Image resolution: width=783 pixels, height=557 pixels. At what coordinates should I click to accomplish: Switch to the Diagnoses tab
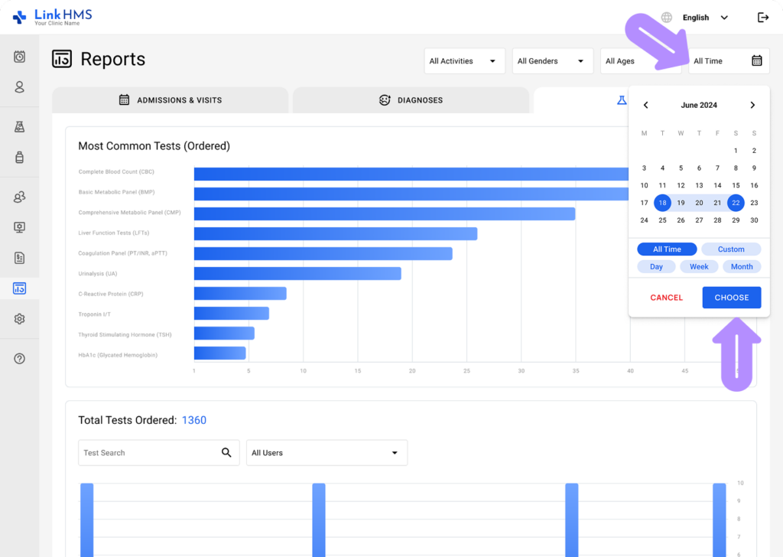point(411,100)
